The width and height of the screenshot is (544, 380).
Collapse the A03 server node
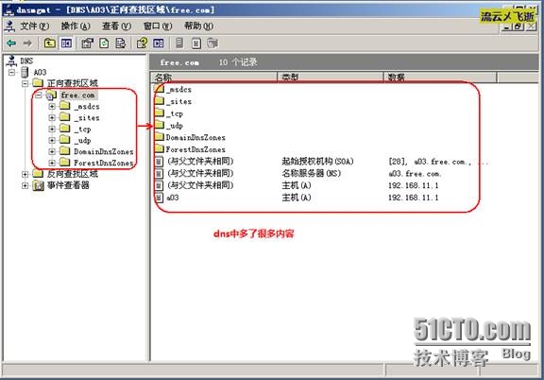[x=11, y=72]
